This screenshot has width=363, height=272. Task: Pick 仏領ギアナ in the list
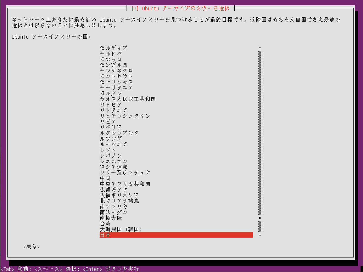coord(114,190)
